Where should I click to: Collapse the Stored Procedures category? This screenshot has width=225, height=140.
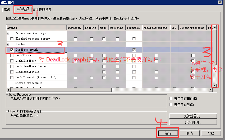(x=8, y=83)
